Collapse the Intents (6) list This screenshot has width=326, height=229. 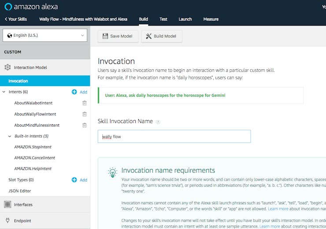(x=4, y=92)
